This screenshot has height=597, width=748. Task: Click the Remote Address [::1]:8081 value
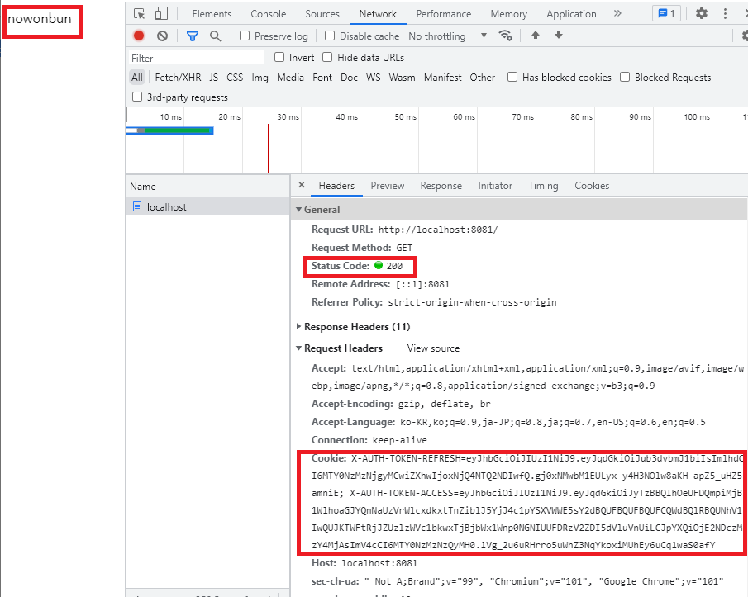pyautogui.click(x=422, y=284)
